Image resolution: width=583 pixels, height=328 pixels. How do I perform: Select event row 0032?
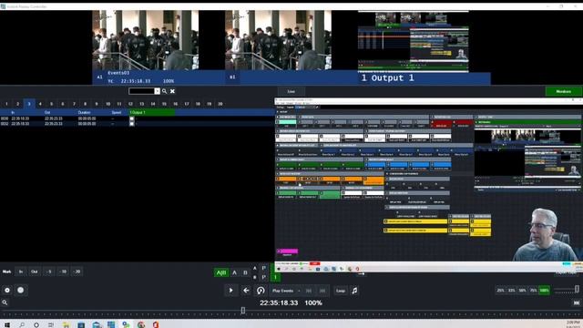(138, 124)
